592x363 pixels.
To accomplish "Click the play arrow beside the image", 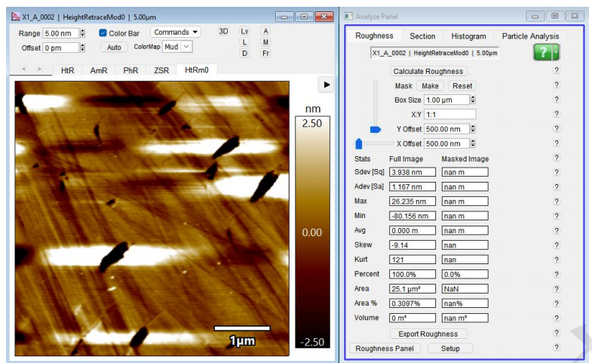I will [327, 85].
